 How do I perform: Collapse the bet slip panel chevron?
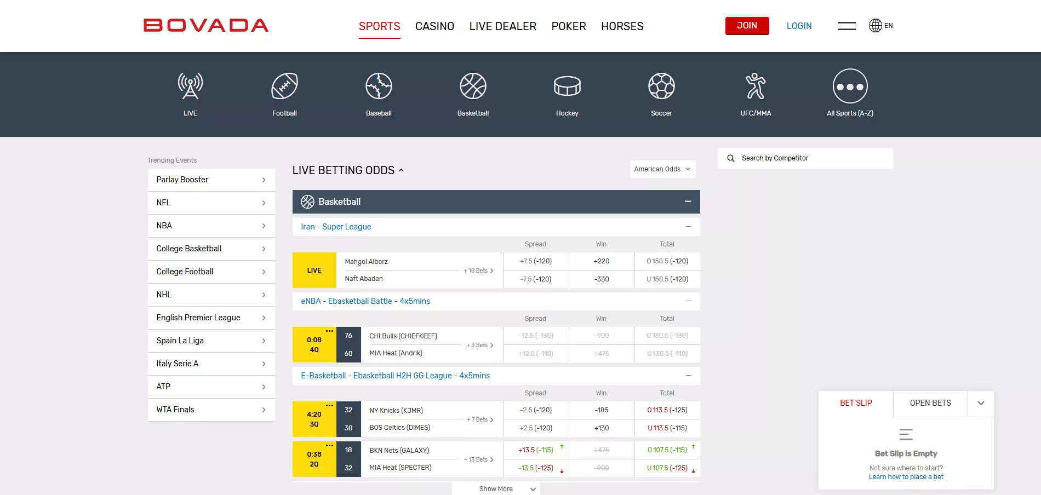pyautogui.click(x=981, y=403)
